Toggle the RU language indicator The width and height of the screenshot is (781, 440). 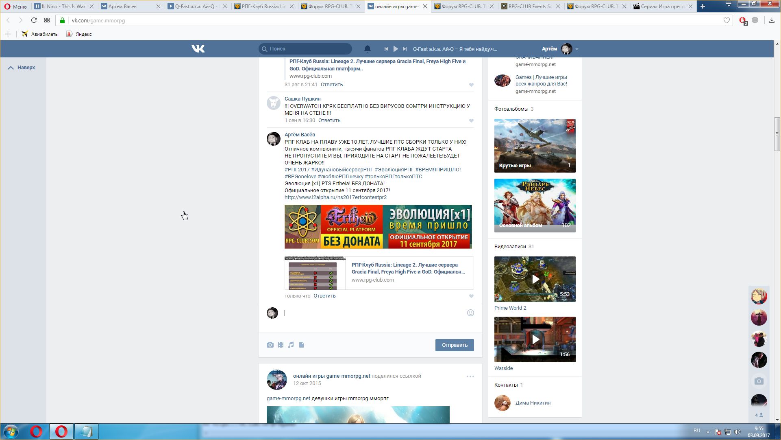(697, 431)
